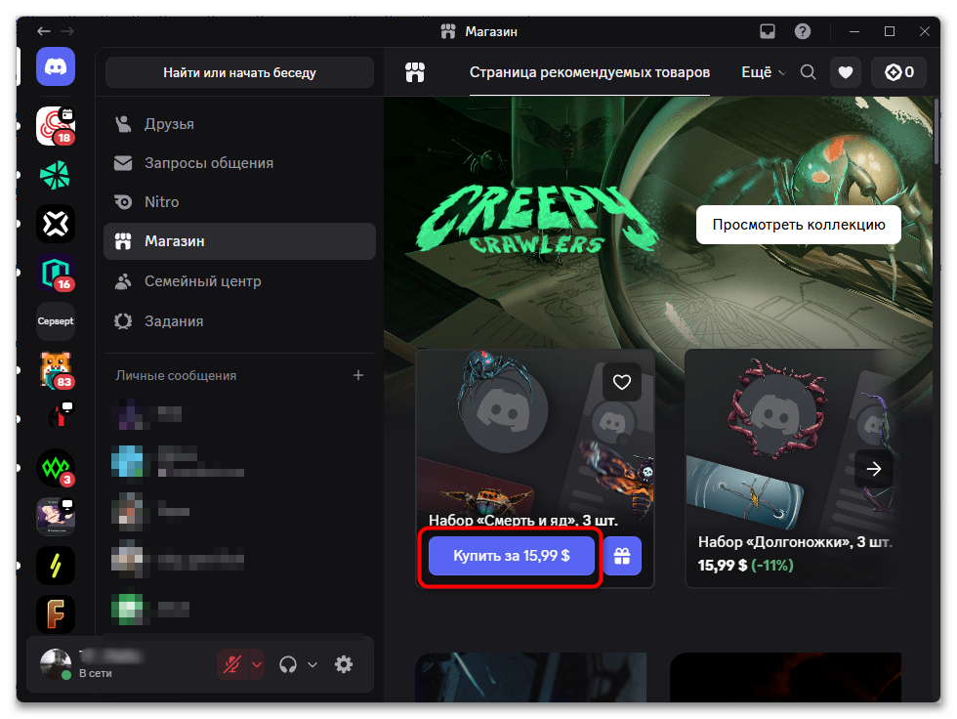Viewport: 957px width, 719px height.
Task: Click the Личные сообщения header
Action: tap(176, 375)
